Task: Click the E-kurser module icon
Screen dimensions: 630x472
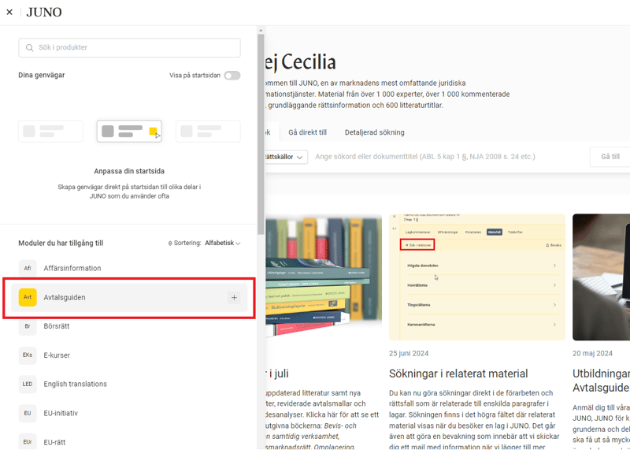Action: [28, 355]
